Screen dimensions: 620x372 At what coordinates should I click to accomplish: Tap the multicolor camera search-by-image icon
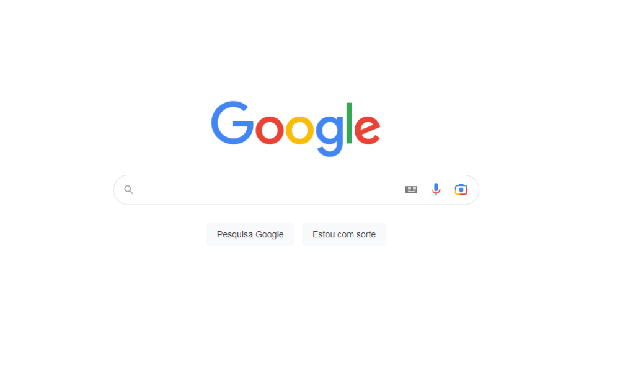[x=461, y=189]
